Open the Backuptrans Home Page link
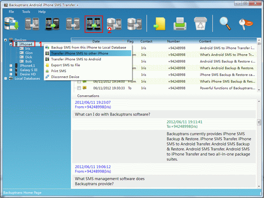 point(22,193)
